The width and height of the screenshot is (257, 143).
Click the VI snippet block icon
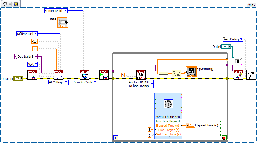[x=16, y=4]
